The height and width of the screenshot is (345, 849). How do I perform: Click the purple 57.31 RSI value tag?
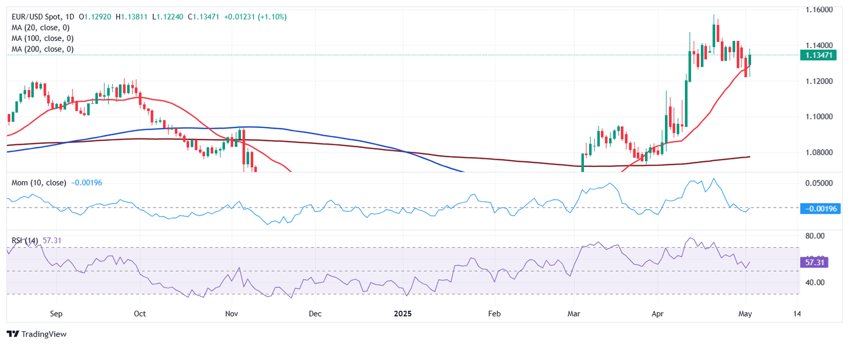811,263
